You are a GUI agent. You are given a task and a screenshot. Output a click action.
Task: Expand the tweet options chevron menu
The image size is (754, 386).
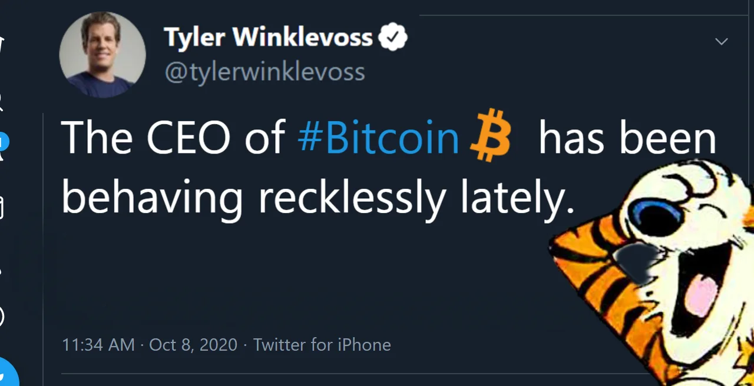[x=721, y=41]
